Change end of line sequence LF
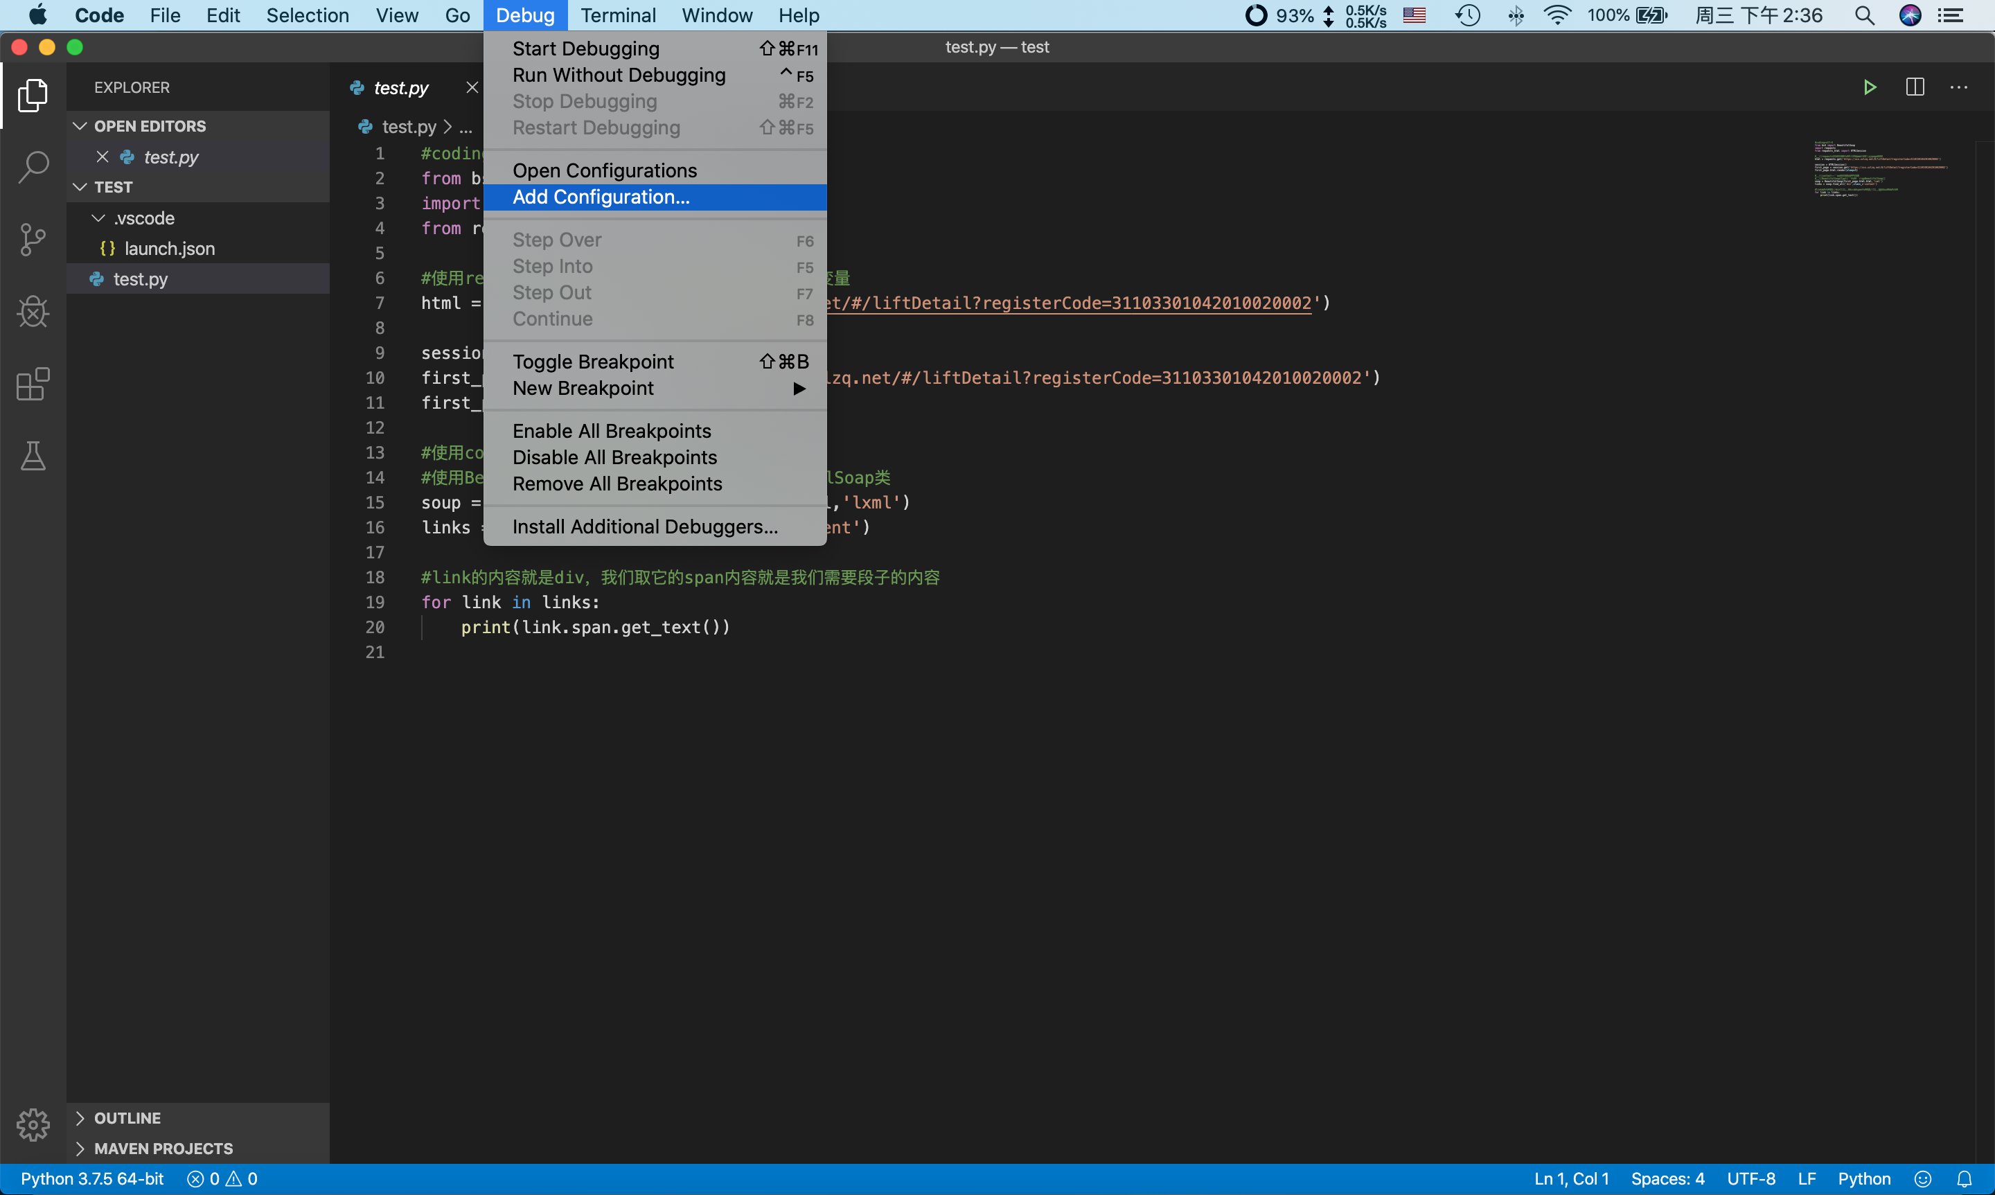Image resolution: width=1995 pixels, height=1195 pixels. [x=1807, y=1179]
